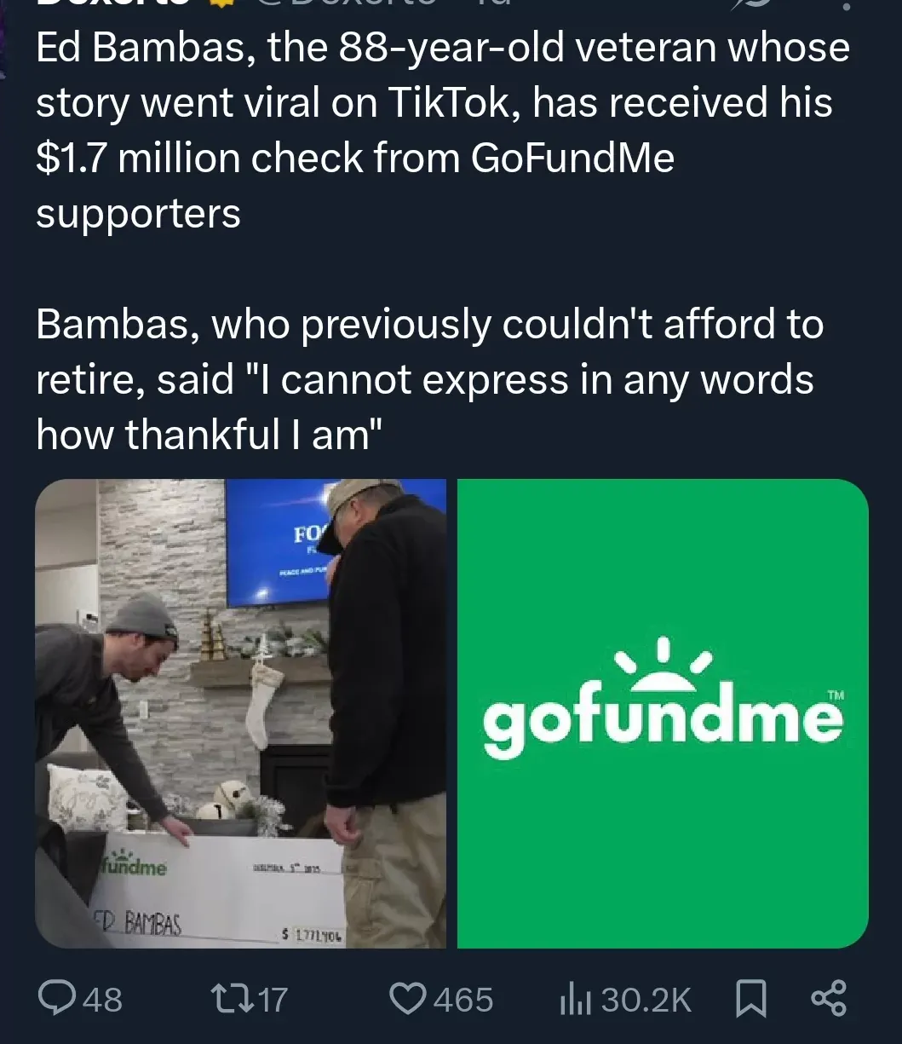Click the @Dexerto handle in the header
Viewport: 902px width, 1044px height.
coord(341,4)
